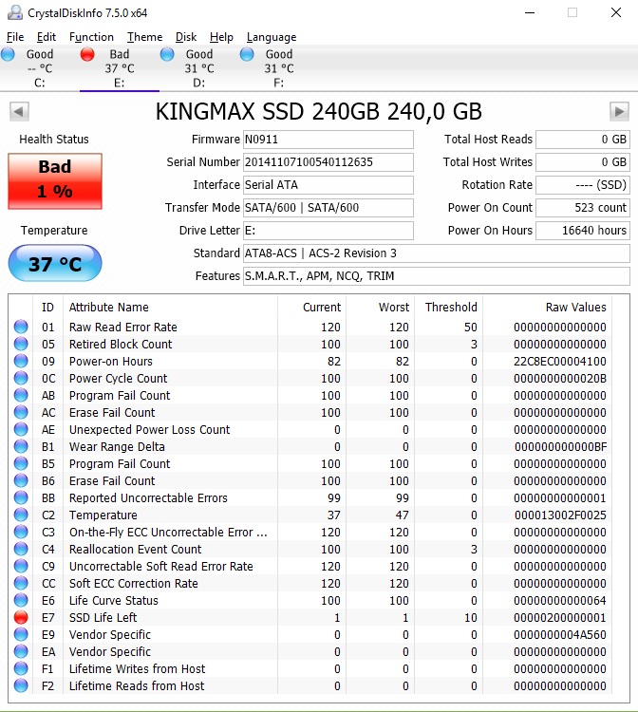Open the Help menu

221,37
